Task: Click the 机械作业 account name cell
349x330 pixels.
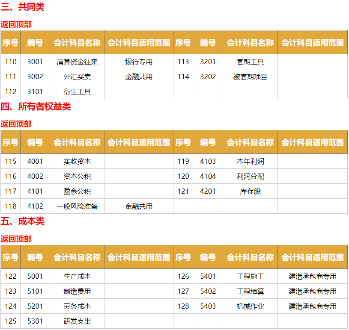Action: pos(250,306)
